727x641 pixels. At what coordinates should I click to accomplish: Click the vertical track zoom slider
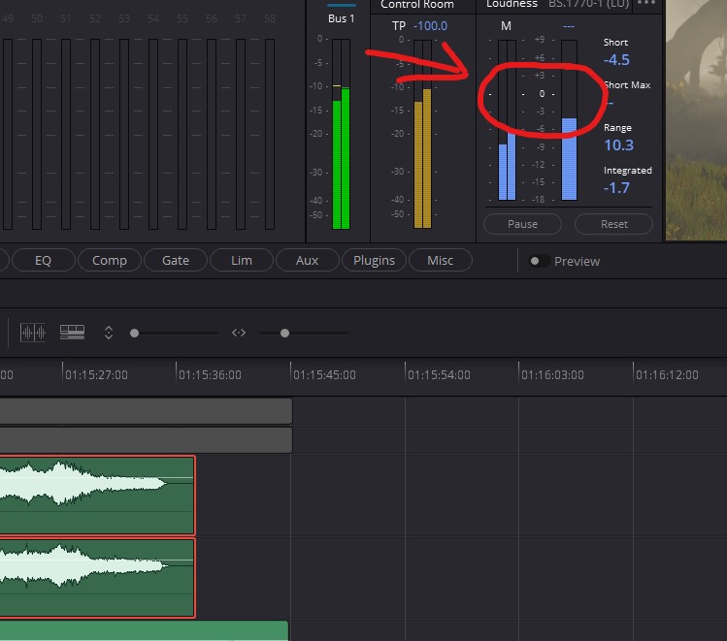135,333
